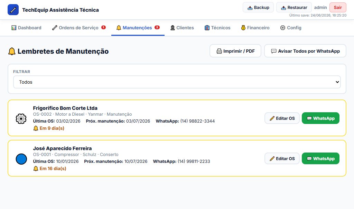Viewport: 354px width, 209px height.
Task: Click the Em 9 dia(s) reminder text
Action: [x=52, y=128]
